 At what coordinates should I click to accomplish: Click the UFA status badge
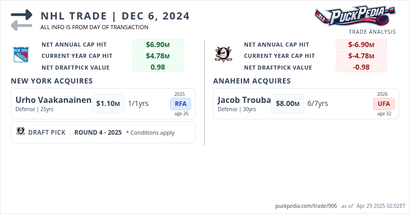[384, 104]
